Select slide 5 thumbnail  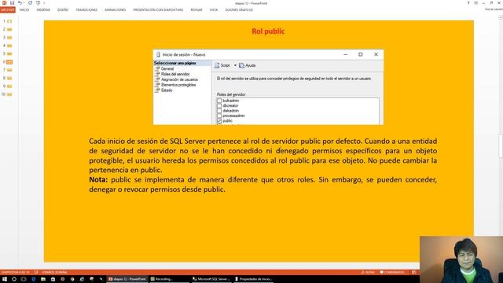[9, 54]
